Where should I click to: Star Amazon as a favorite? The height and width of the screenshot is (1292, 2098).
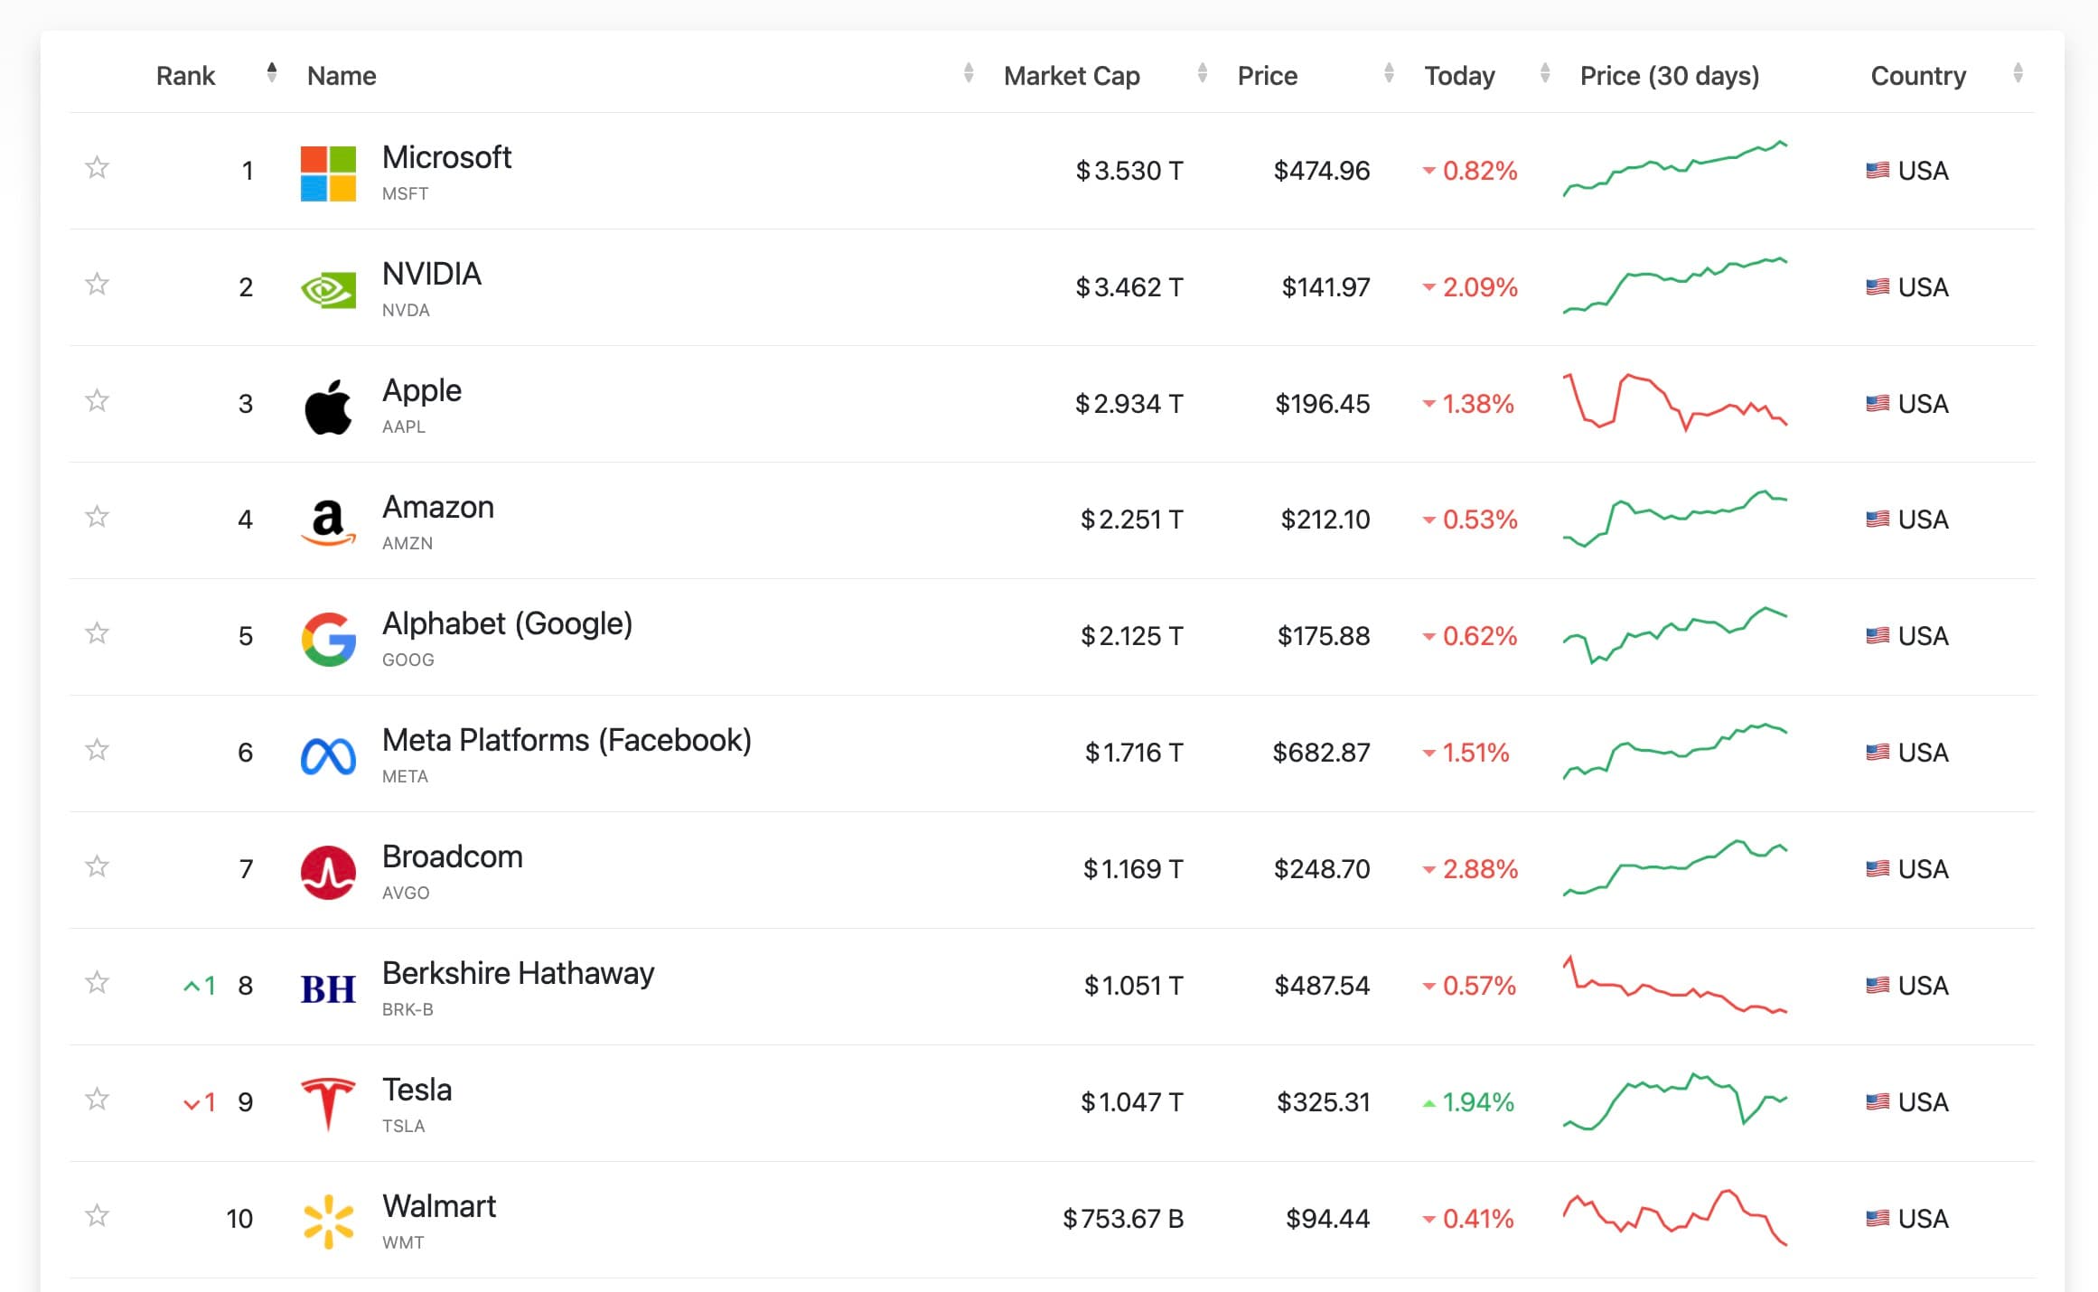(x=97, y=517)
